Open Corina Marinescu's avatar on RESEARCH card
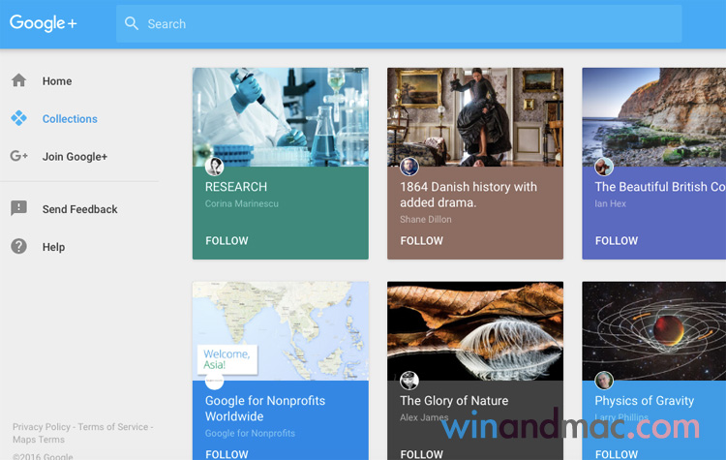The height and width of the screenshot is (460, 726). point(215,167)
